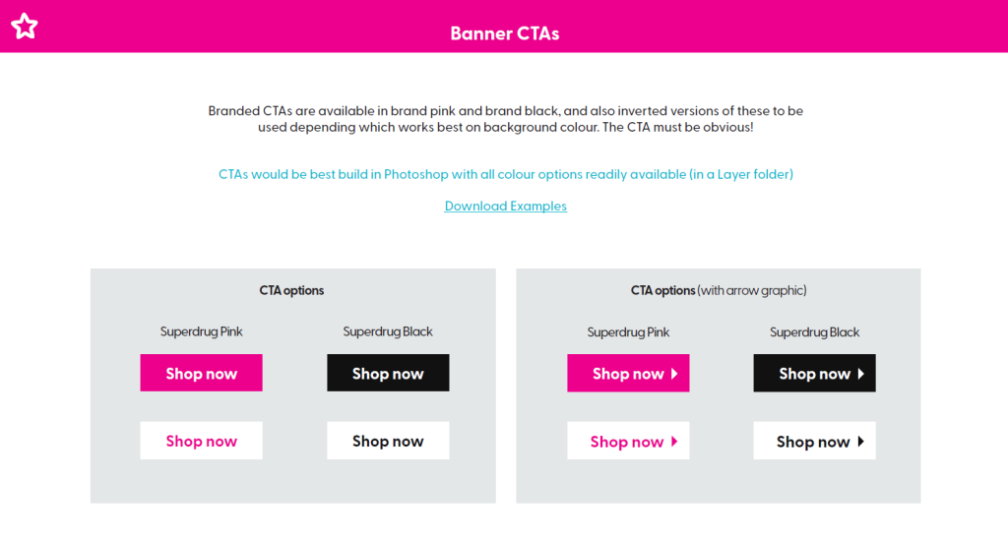
Task: Open the Download Examples link
Action: pos(505,207)
